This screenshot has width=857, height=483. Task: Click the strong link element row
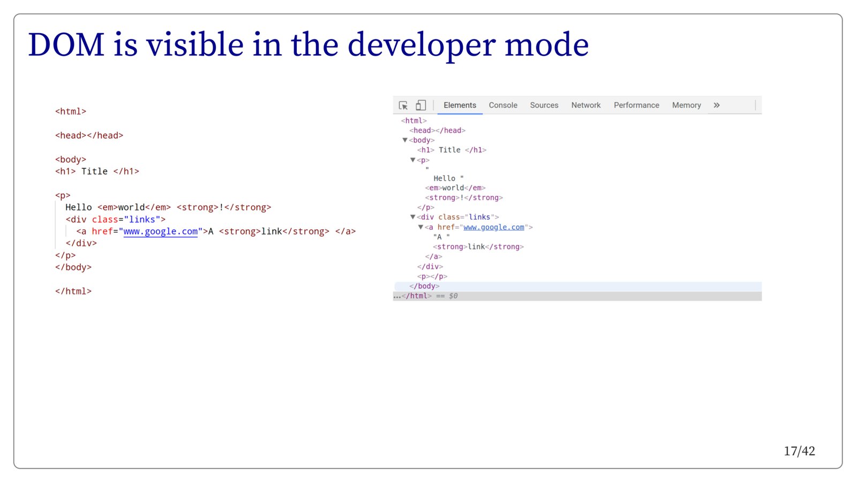[478, 247]
